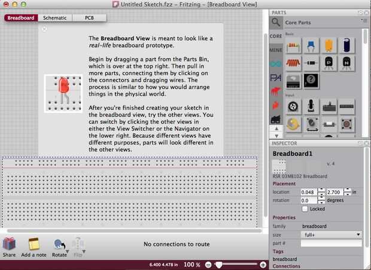Click the part # input field

(332, 243)
